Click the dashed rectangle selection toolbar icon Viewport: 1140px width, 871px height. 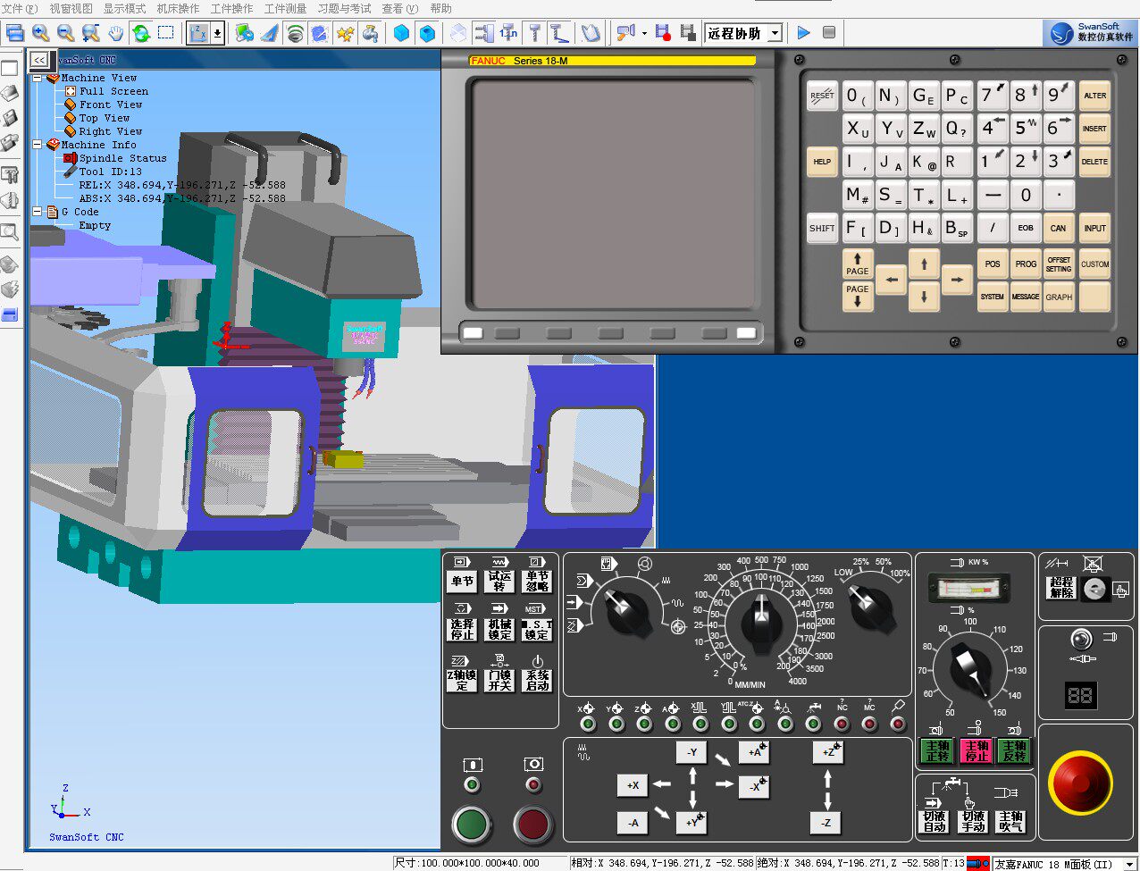pyautogui.click(x=166, y=33)
